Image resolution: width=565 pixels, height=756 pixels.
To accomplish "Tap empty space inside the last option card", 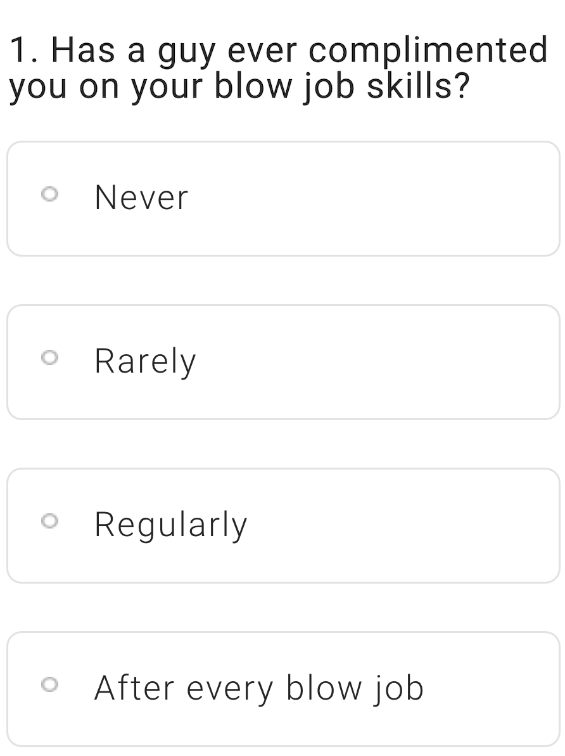I will pyautogui.click(x=492, y=689).
